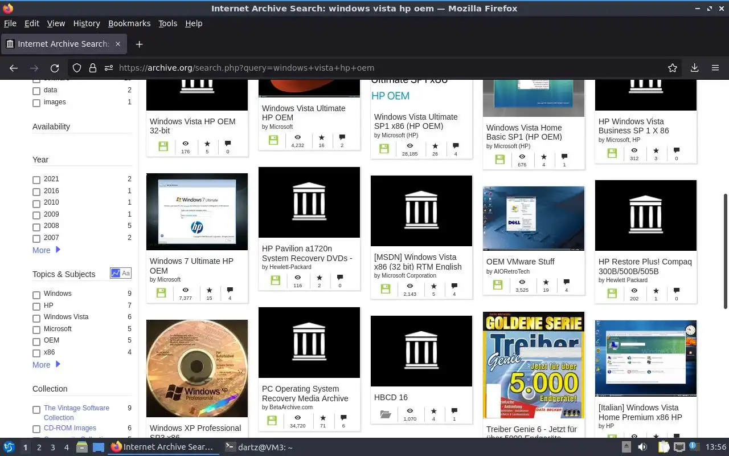Open a new tab with the plus button
Viewport: 729px width, 456px height.
pos(139,44)
